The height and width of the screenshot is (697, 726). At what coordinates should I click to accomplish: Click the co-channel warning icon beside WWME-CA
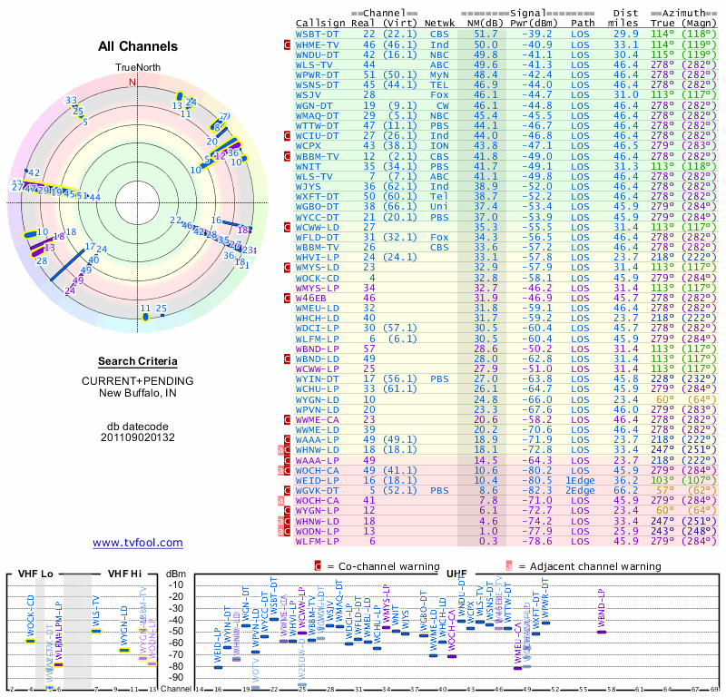[x=287, y=419]
